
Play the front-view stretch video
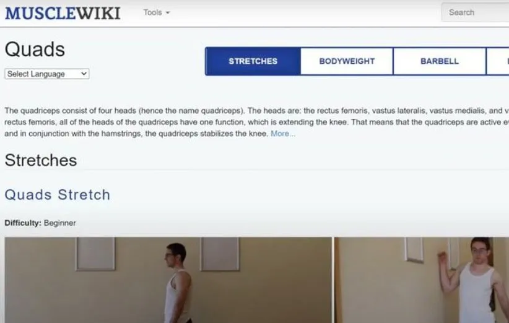pos(422,280)
